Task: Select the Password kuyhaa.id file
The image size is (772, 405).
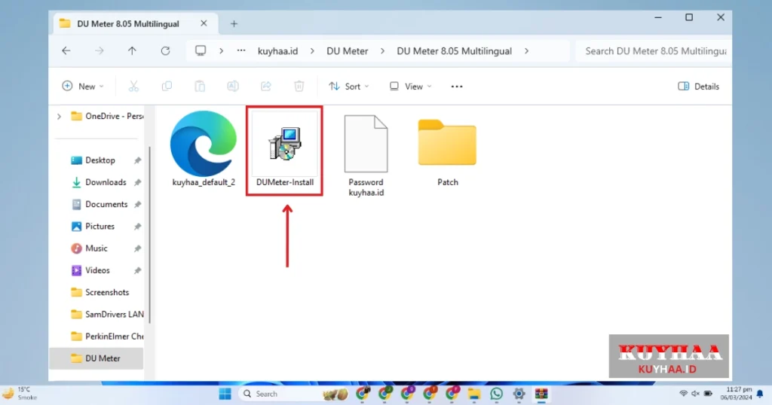Action: click(x=366, y=155)
